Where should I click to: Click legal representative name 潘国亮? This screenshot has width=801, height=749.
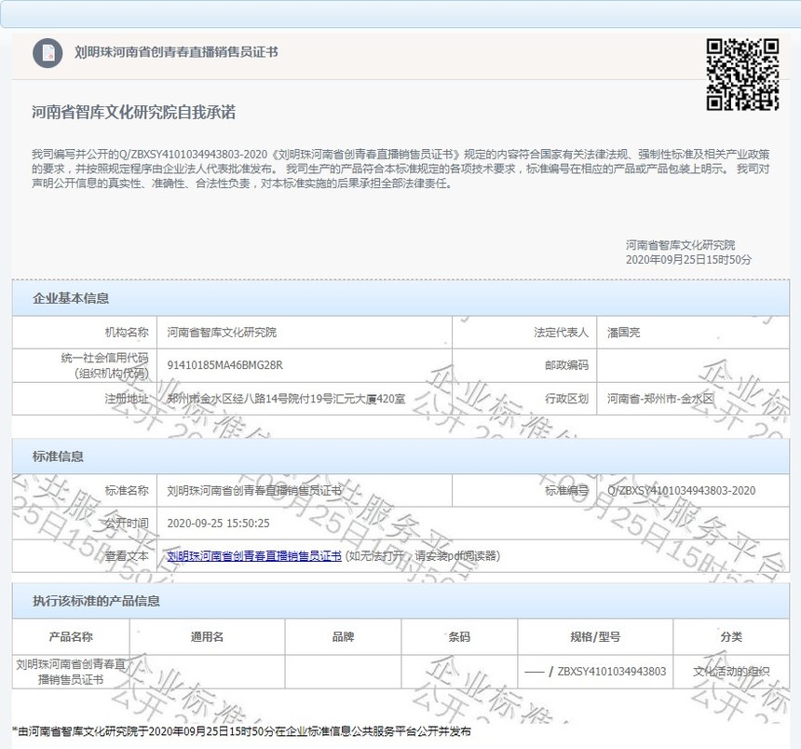click(623, 333)
